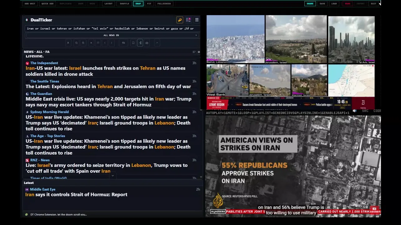Select the Beirut, Lebanon webcam feed
Image resolution: width=401 pixels, height=225 pixels.
pos(236,39)
